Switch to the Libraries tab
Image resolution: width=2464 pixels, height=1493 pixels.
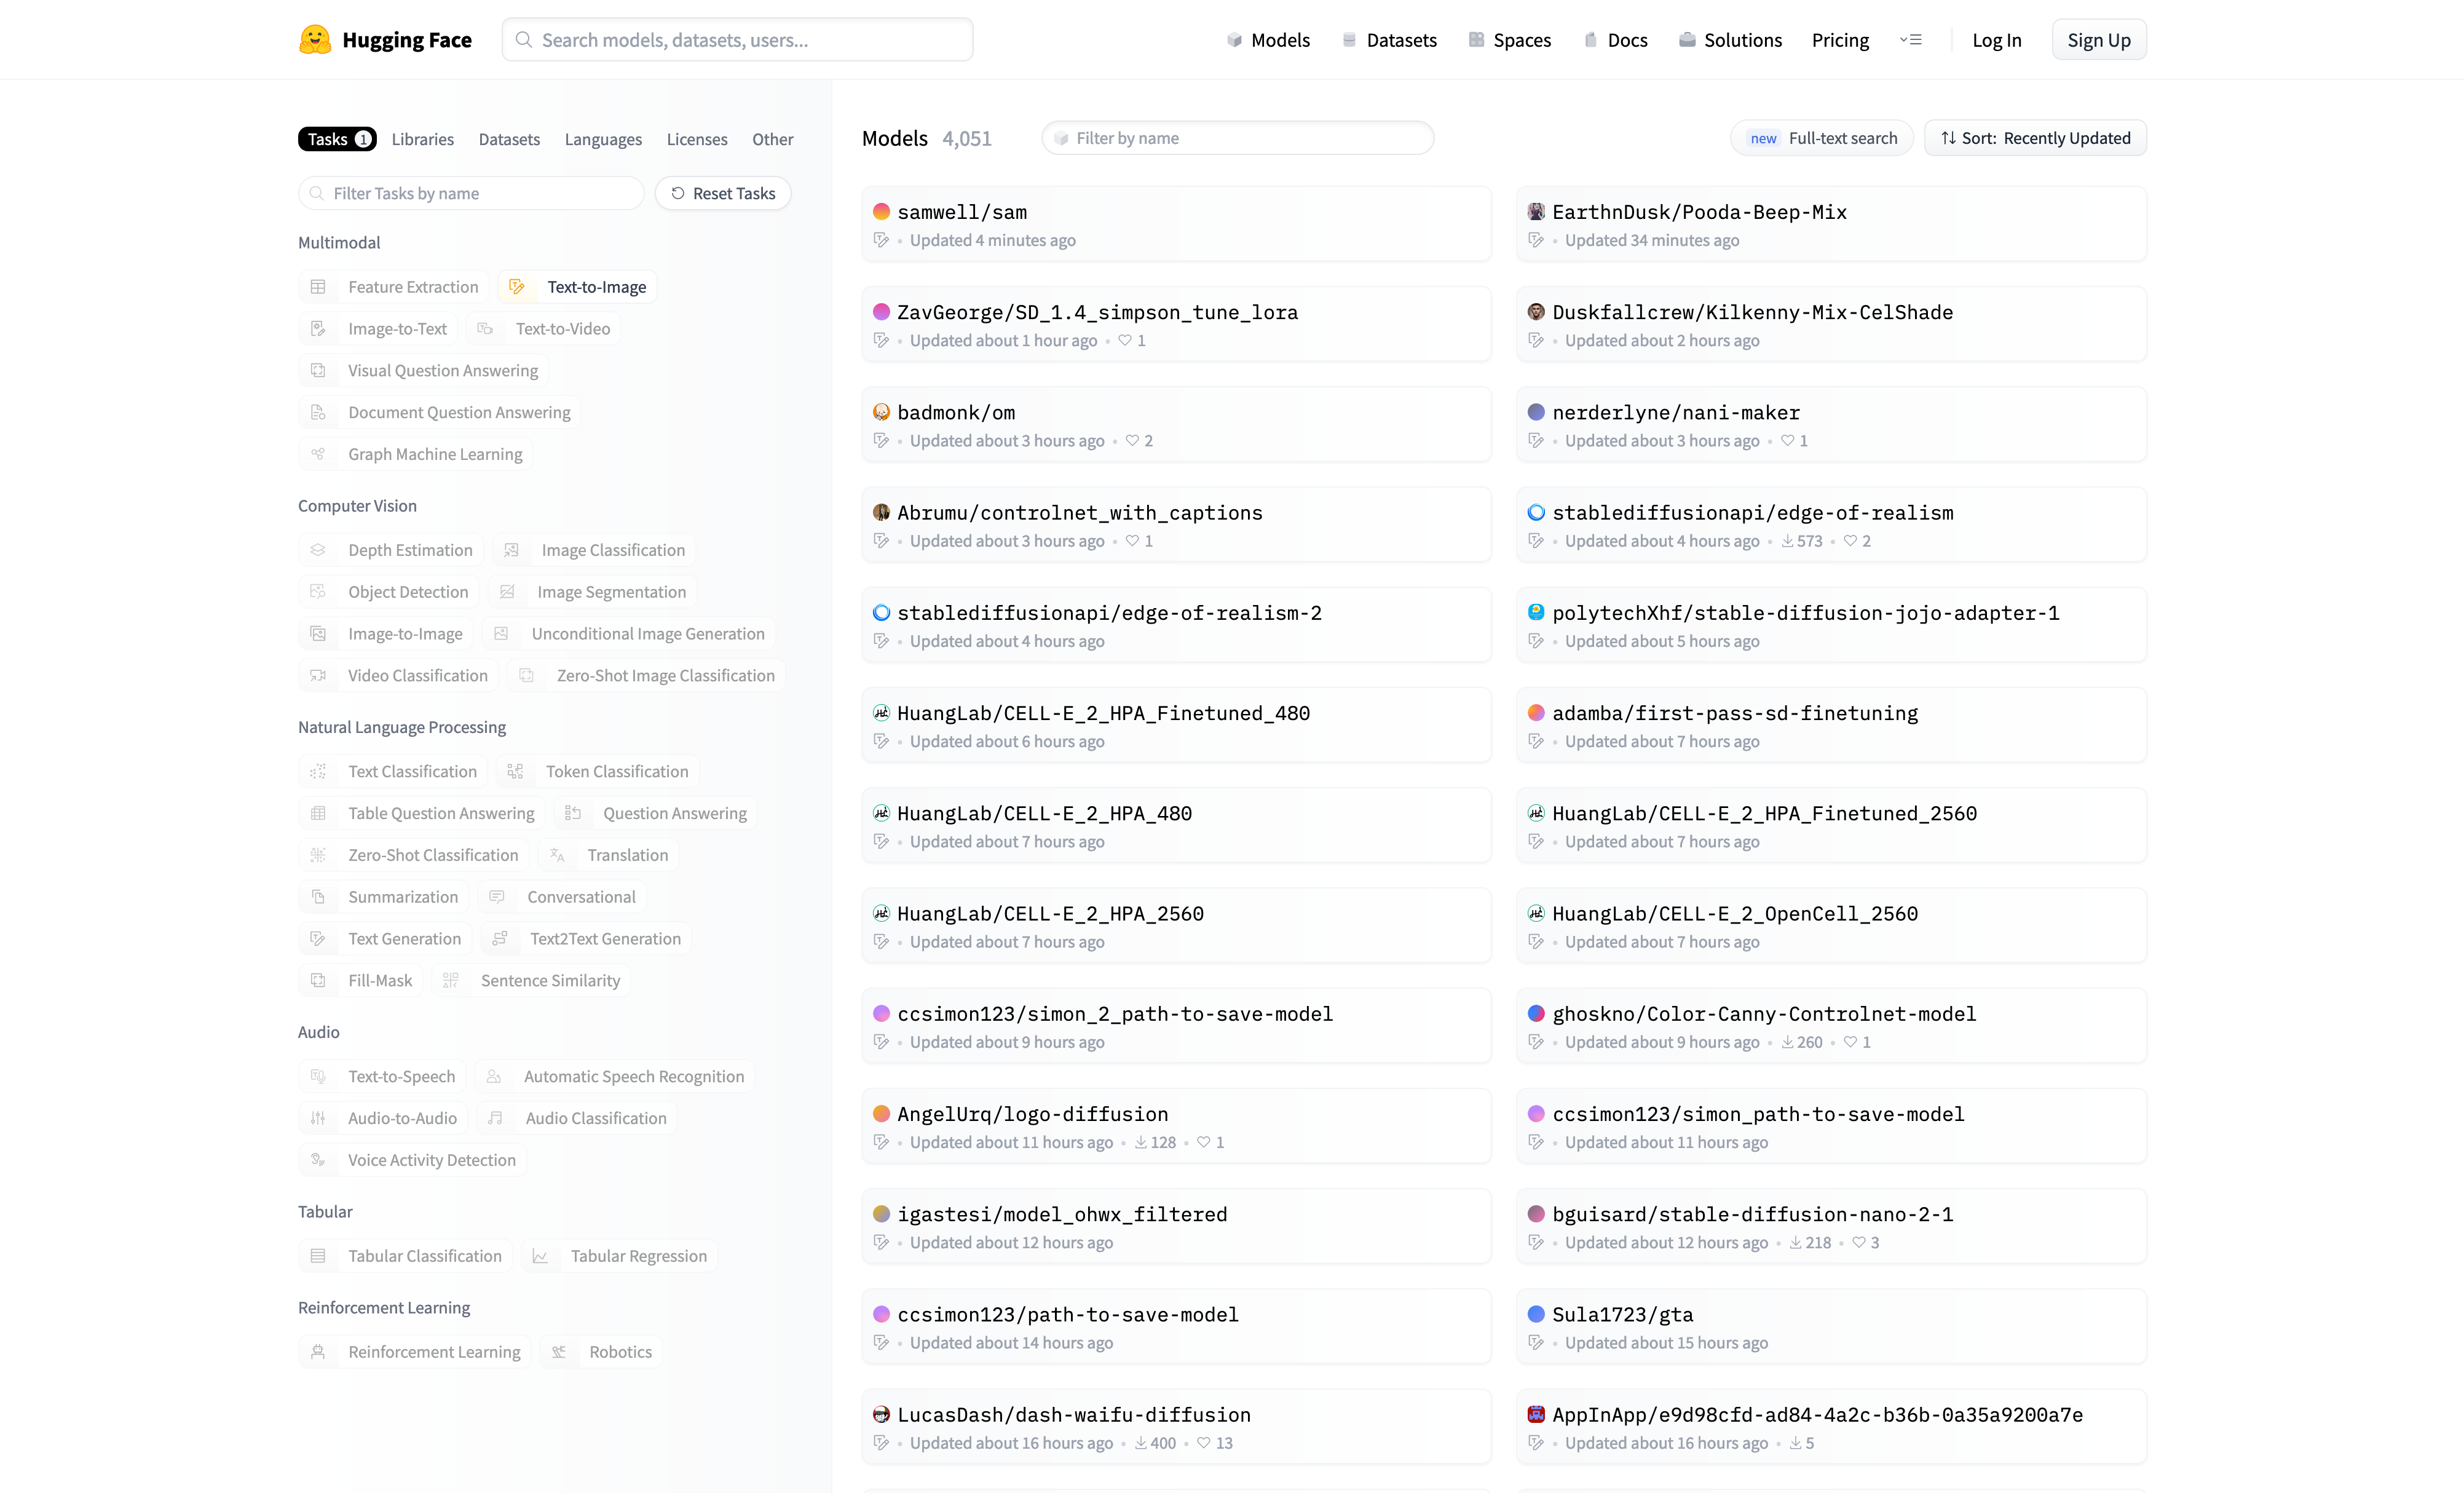[423, 139]
